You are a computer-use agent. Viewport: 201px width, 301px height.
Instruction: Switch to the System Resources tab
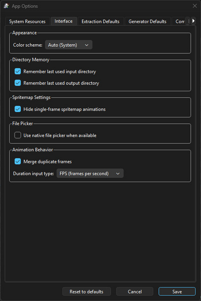tap(27, 21)
